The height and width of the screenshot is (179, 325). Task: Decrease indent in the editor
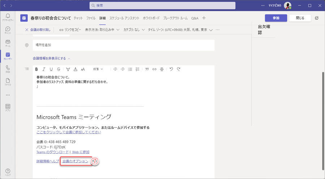115,69
